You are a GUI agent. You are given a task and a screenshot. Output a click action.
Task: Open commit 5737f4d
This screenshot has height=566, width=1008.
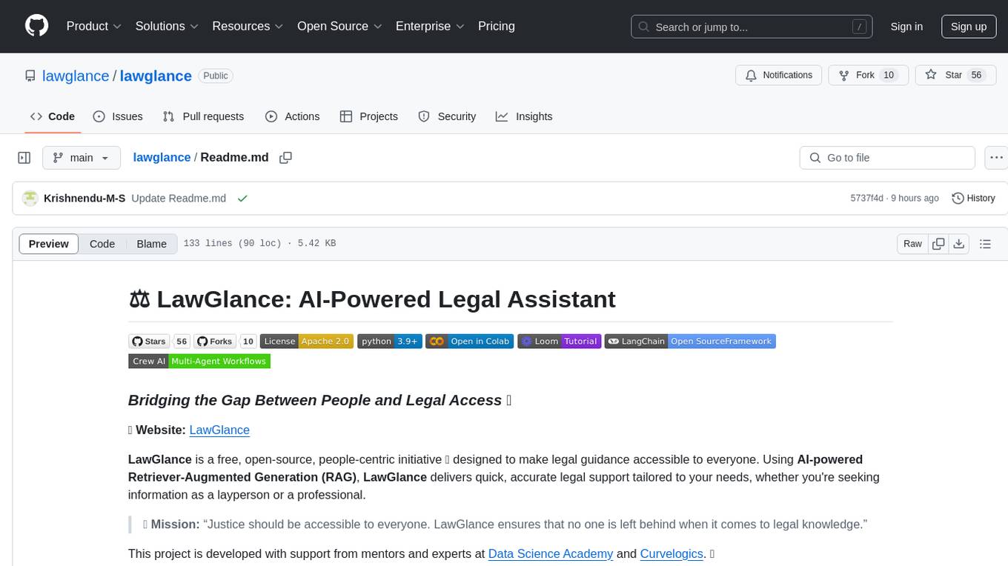coord(867,199)
